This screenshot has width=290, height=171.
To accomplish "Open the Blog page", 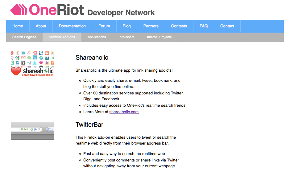I will tap(127, 26).
